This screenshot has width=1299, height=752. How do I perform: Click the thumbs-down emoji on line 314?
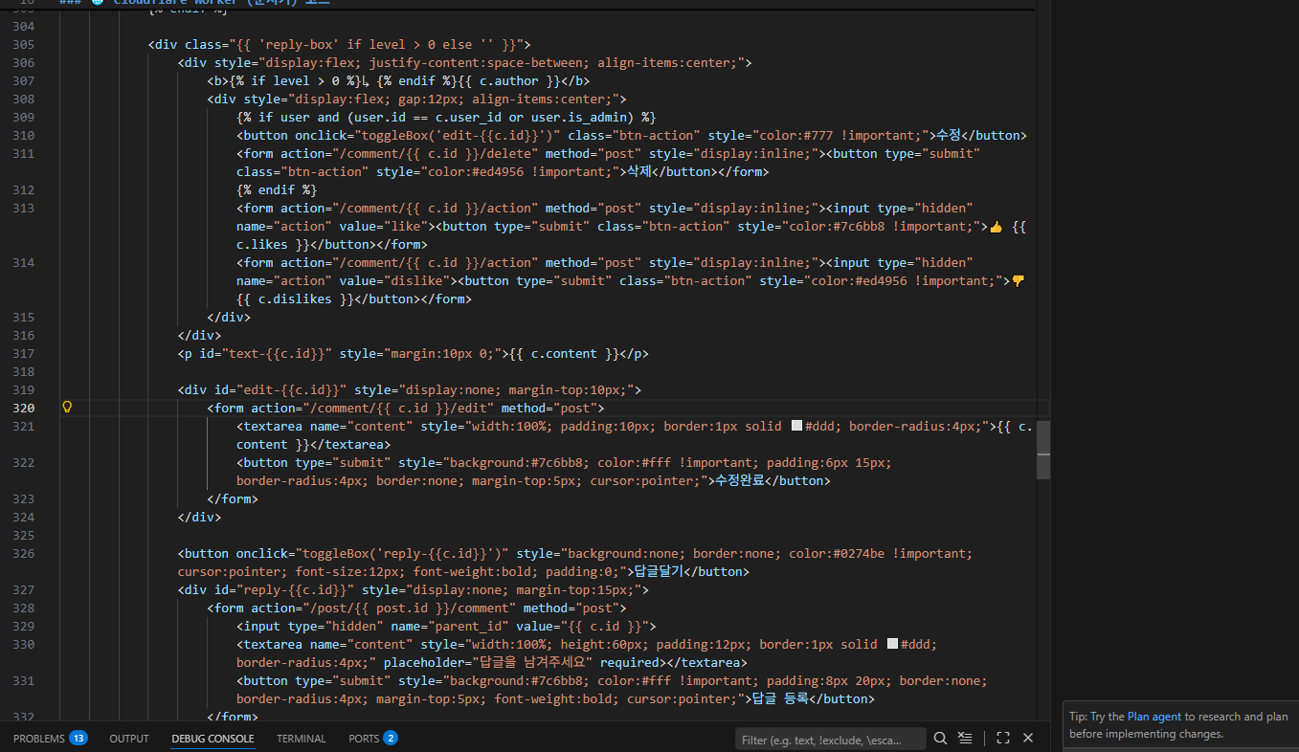click(1018, 280)
